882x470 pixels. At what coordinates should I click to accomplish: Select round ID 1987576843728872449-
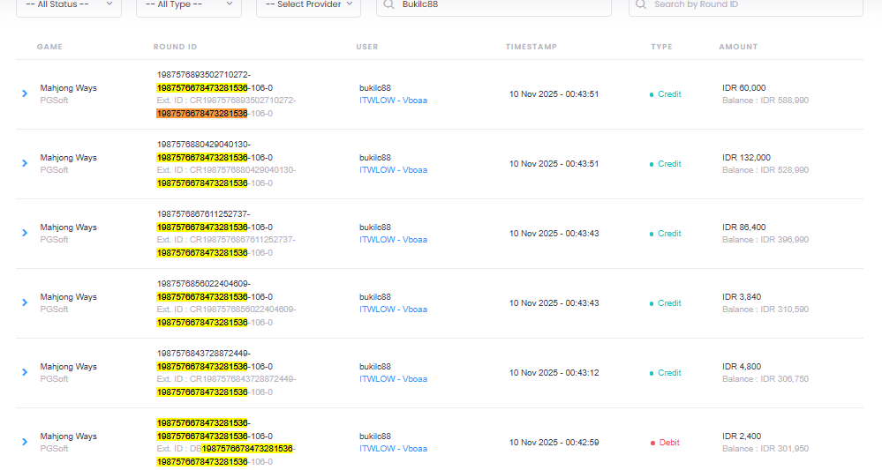point(204,354)
